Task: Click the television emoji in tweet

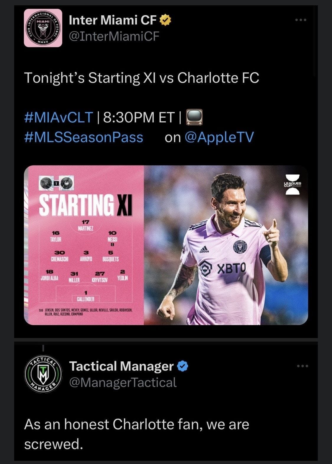Action: 194,117
